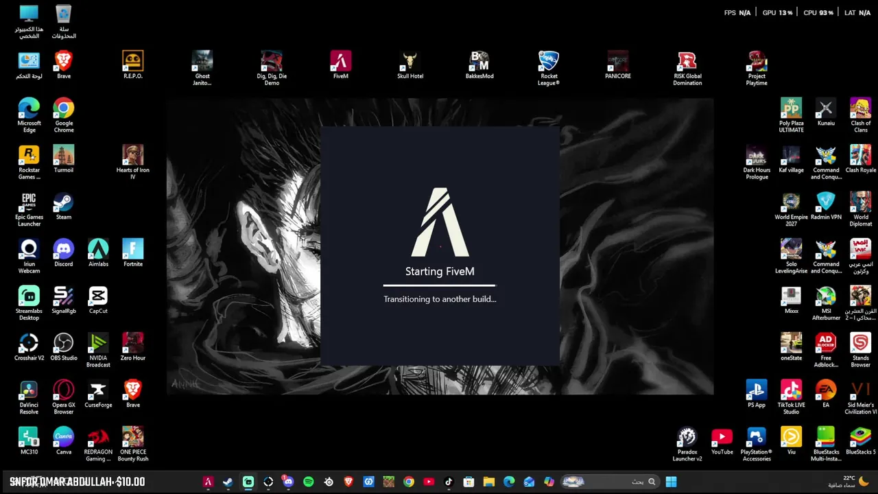Open the Solo Leveling Arise icon
The height and width of the screenshot is (494, 878).
[x=791, y=256]
